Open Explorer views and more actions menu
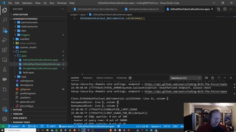The width and height of the screenshot is (236, 132). (x=62, y=9)
